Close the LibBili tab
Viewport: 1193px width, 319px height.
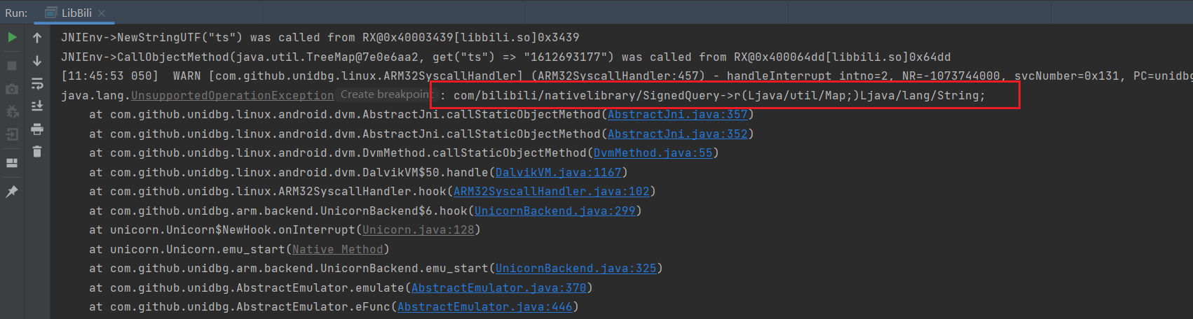[102, 13]
